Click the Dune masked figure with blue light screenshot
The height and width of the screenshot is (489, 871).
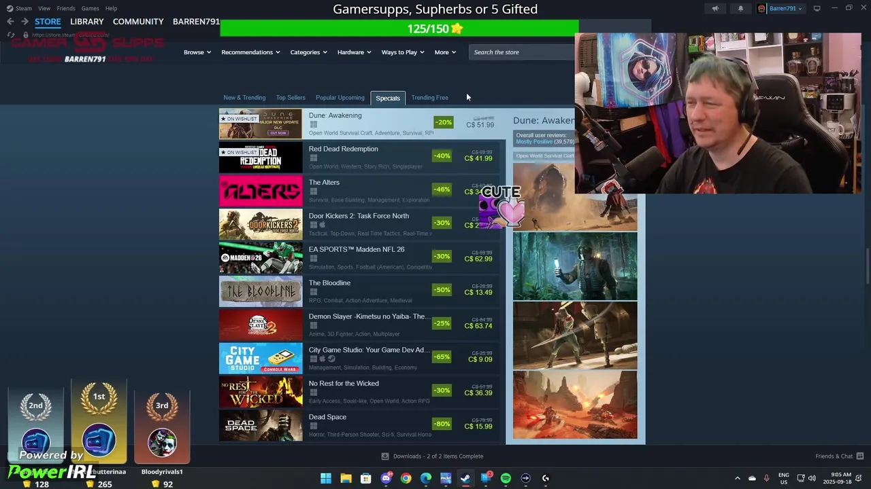coord(575,266)
